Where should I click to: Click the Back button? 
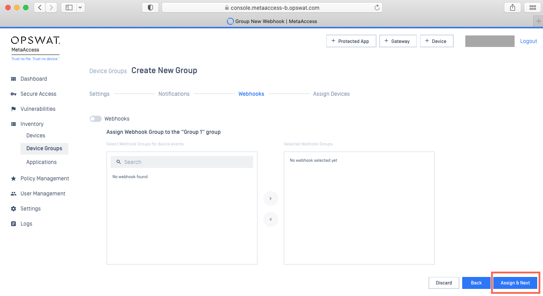tap(476, 283)
